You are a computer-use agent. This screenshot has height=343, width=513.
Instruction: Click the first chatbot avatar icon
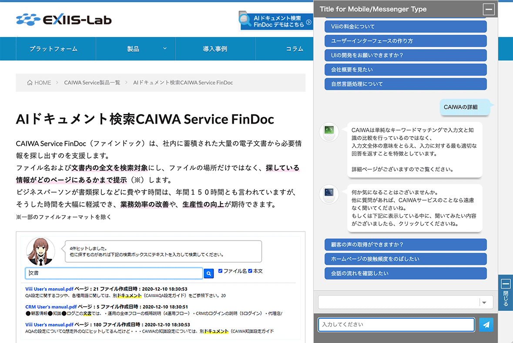tap(329, 132)
